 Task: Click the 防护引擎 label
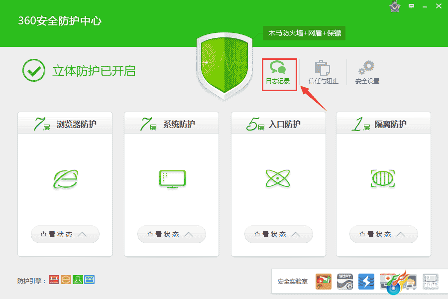pyautogui.click(x=31, y=281)
